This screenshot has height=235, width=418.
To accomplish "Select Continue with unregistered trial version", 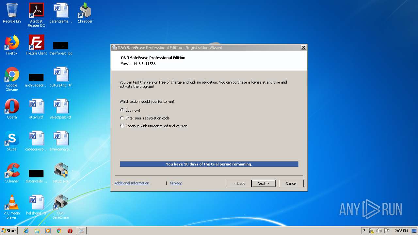I will (154, 126).
